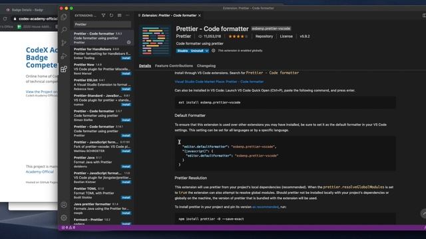Open Extensions views and more actions menu

(127, 15)
